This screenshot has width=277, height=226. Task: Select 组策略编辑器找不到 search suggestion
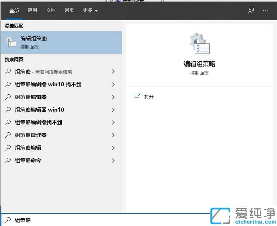[38, 123]
